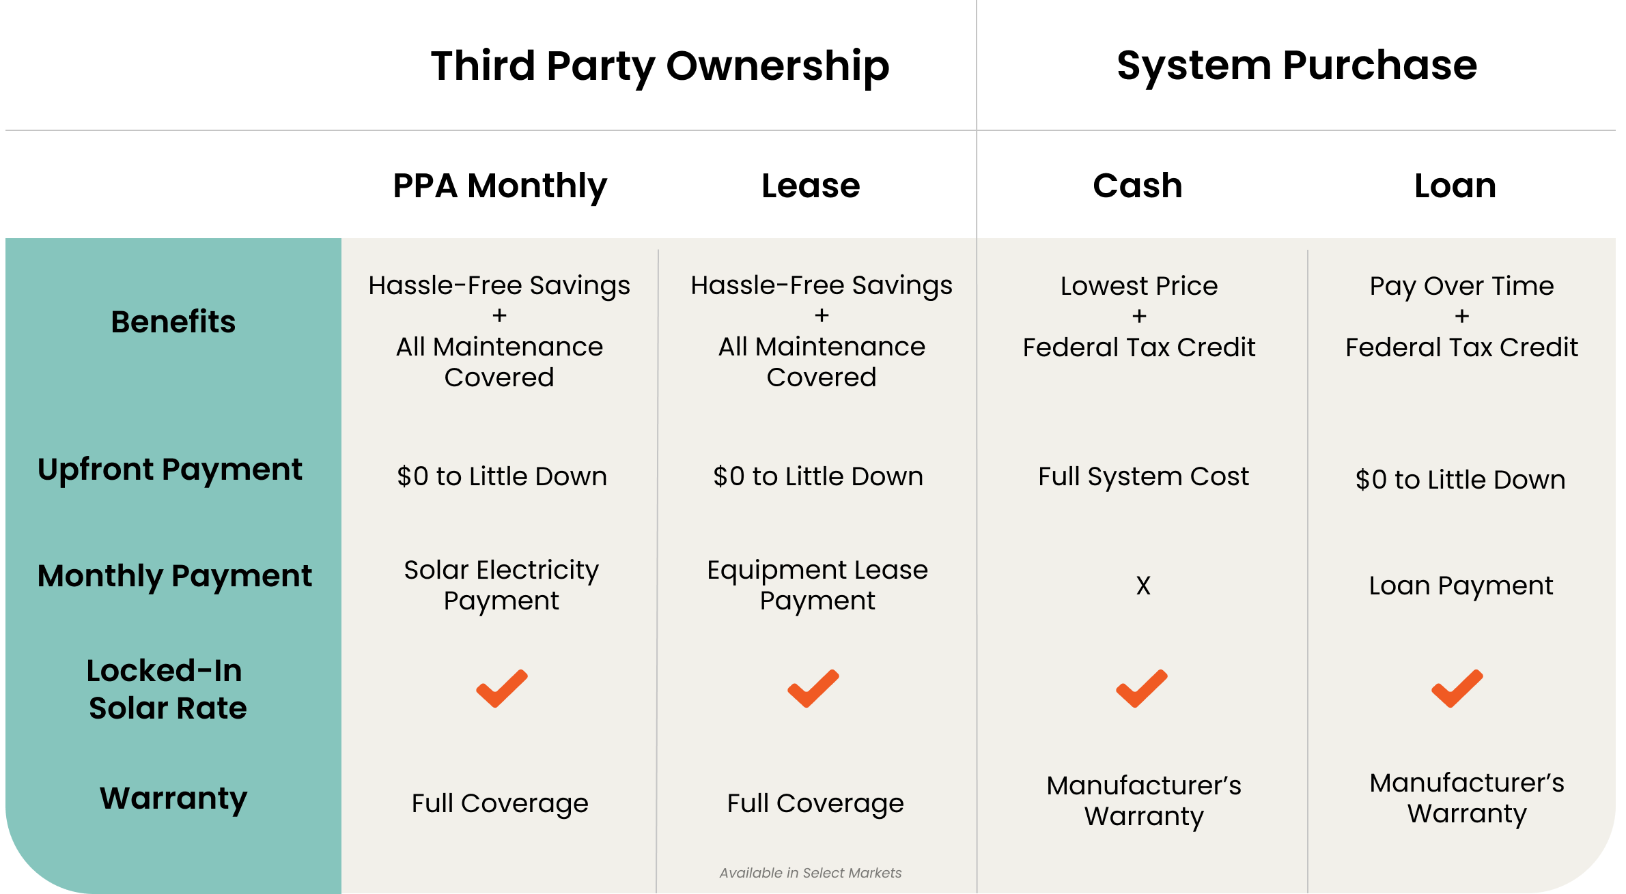The height and width of the screenshot is (894, 1626).
Task: Click the Locked-In Solar Rate label
Action: pos(167,689)
